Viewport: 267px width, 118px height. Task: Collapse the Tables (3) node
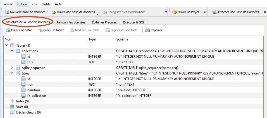(6, 45)
